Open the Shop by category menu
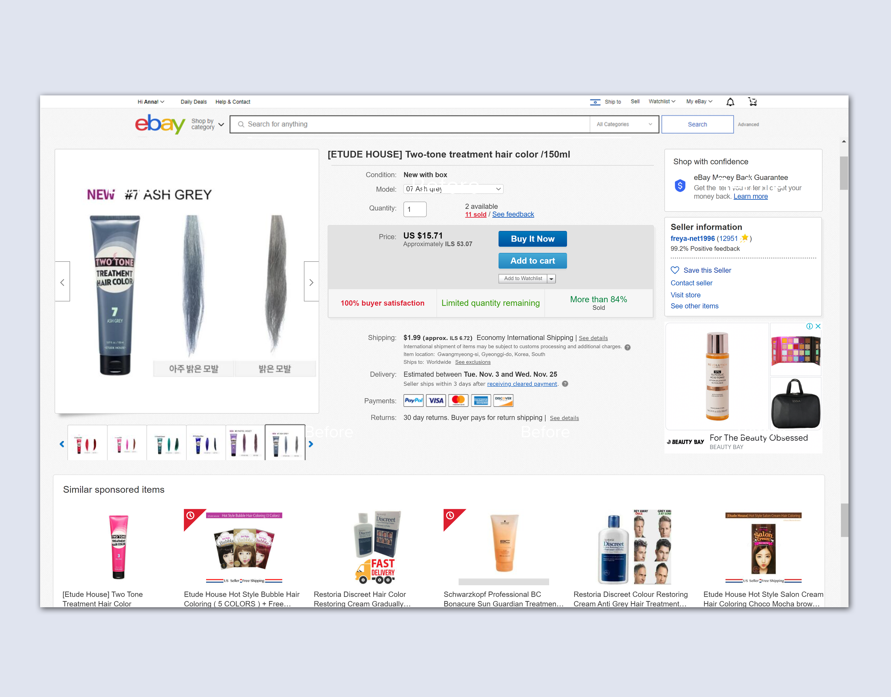 tap(208, 124)
